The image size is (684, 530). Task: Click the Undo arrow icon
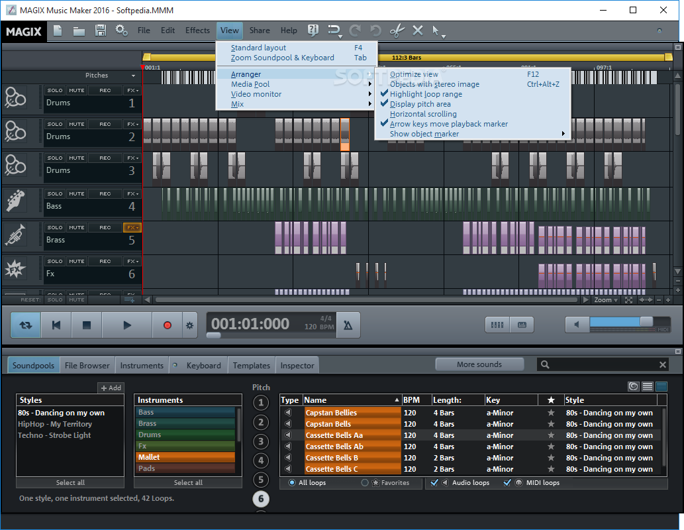[x=375, y=30]
